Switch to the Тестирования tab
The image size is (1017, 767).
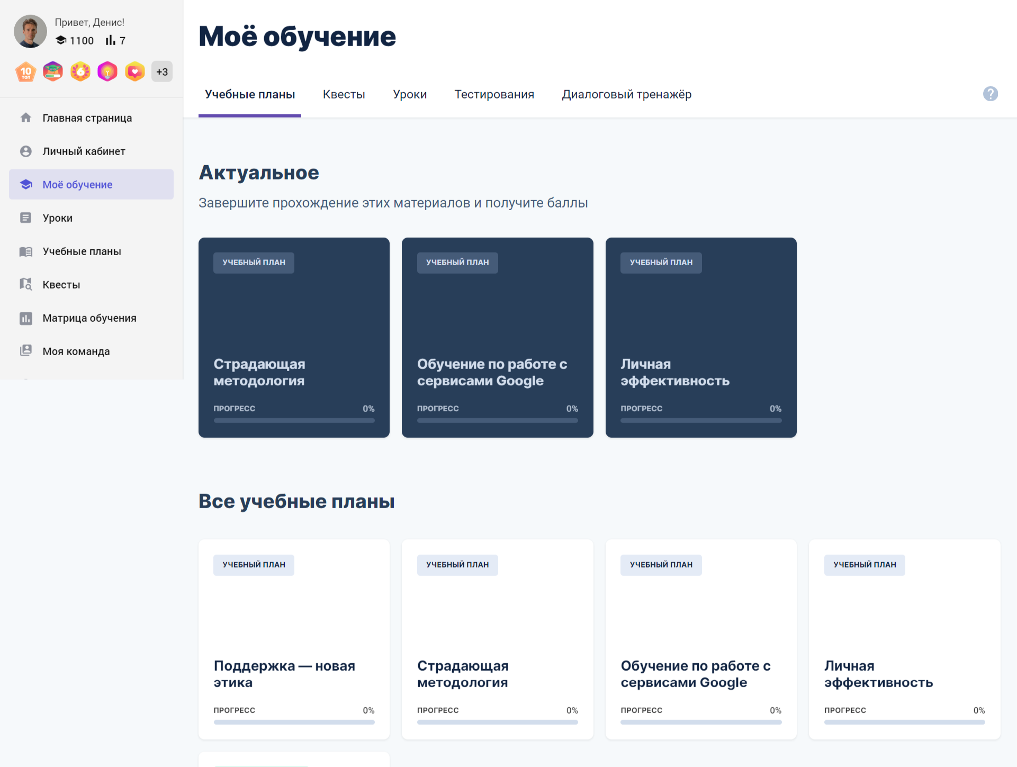(x=494, y=94)
